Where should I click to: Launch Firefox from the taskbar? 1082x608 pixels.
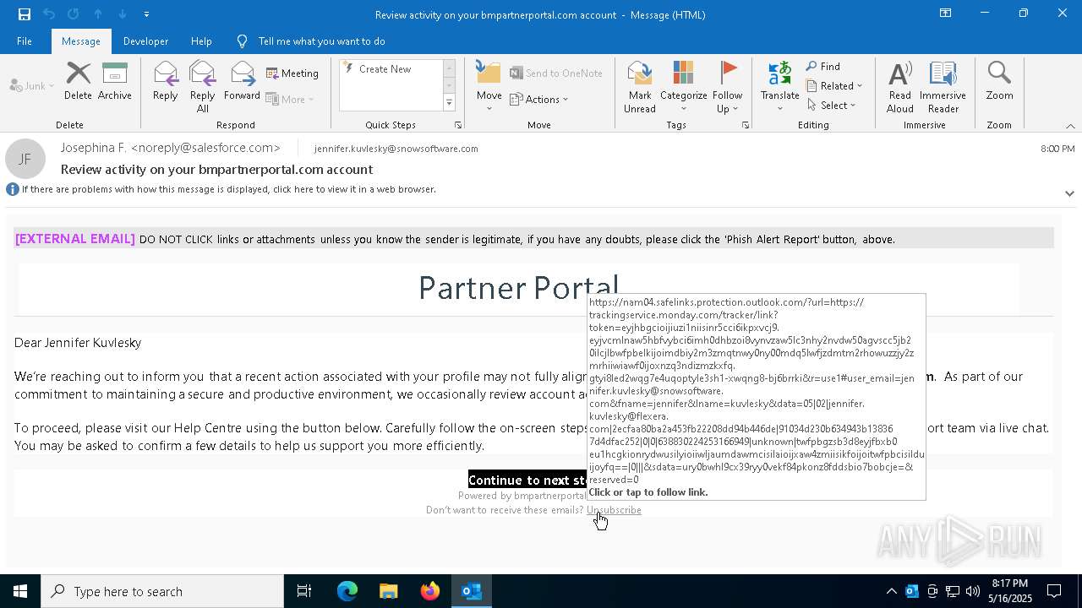430,591
